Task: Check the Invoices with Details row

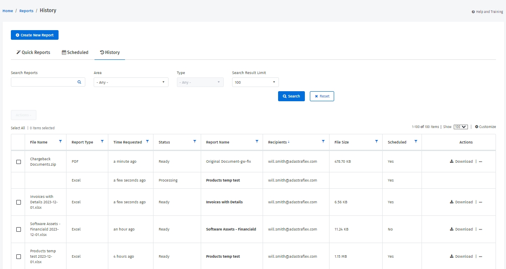Action: point(18,202)
